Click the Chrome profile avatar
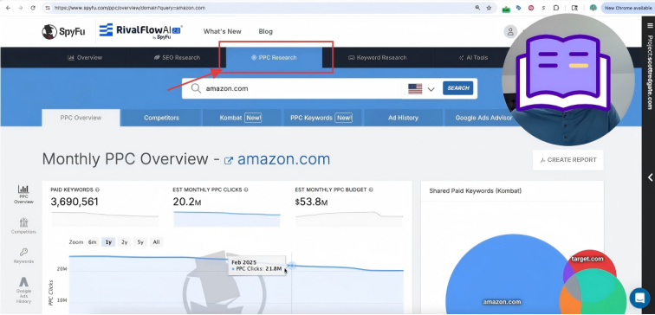 (x=593, y=8)
